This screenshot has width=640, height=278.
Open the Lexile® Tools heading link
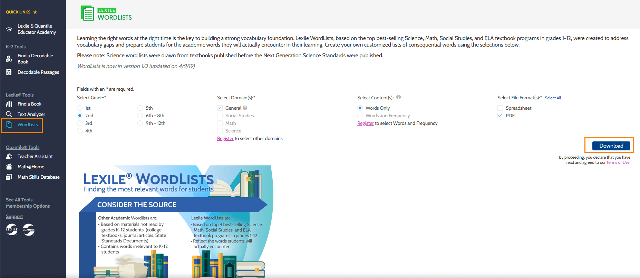point(20,95)
